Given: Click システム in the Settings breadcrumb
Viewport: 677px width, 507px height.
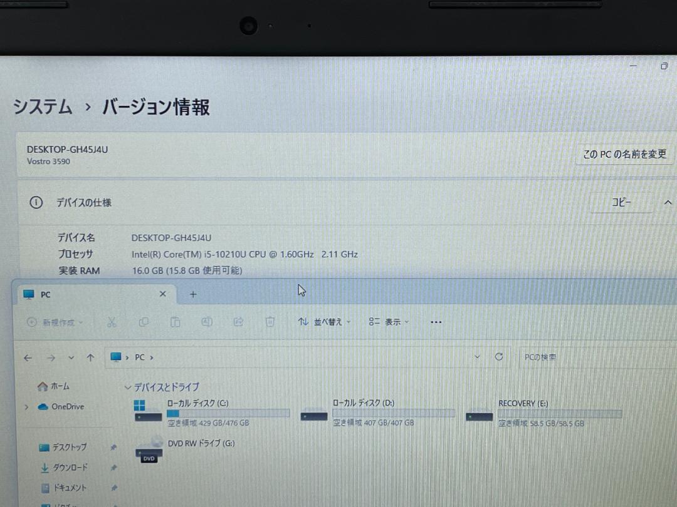Looking at the screenshot, I should (42, 106).
